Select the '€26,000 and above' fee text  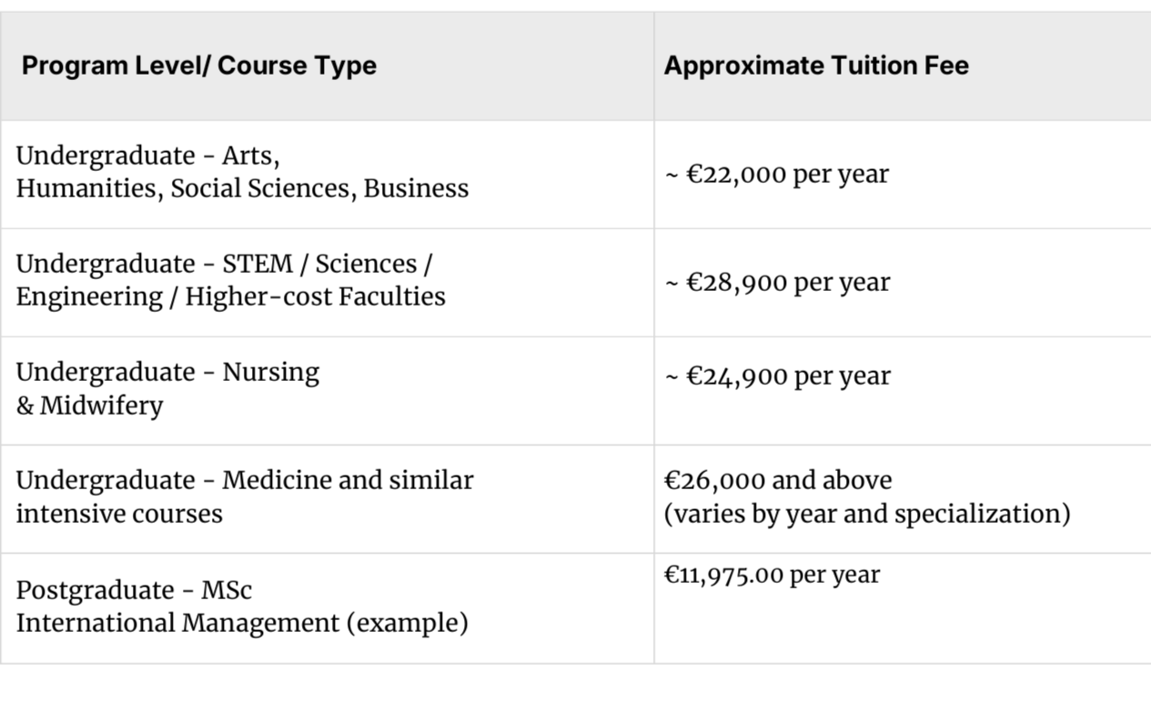778,480
